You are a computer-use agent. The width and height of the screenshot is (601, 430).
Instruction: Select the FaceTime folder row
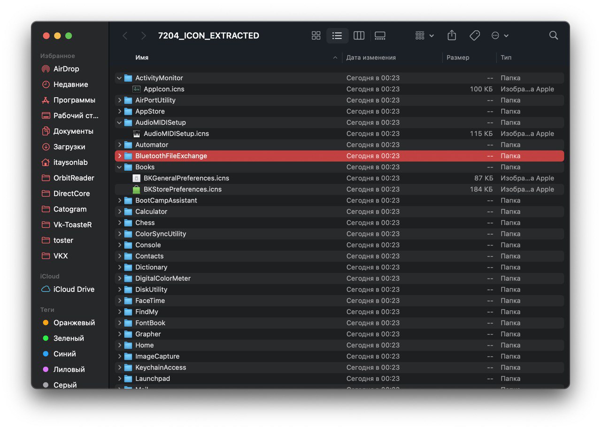click(x=339, y=300)
